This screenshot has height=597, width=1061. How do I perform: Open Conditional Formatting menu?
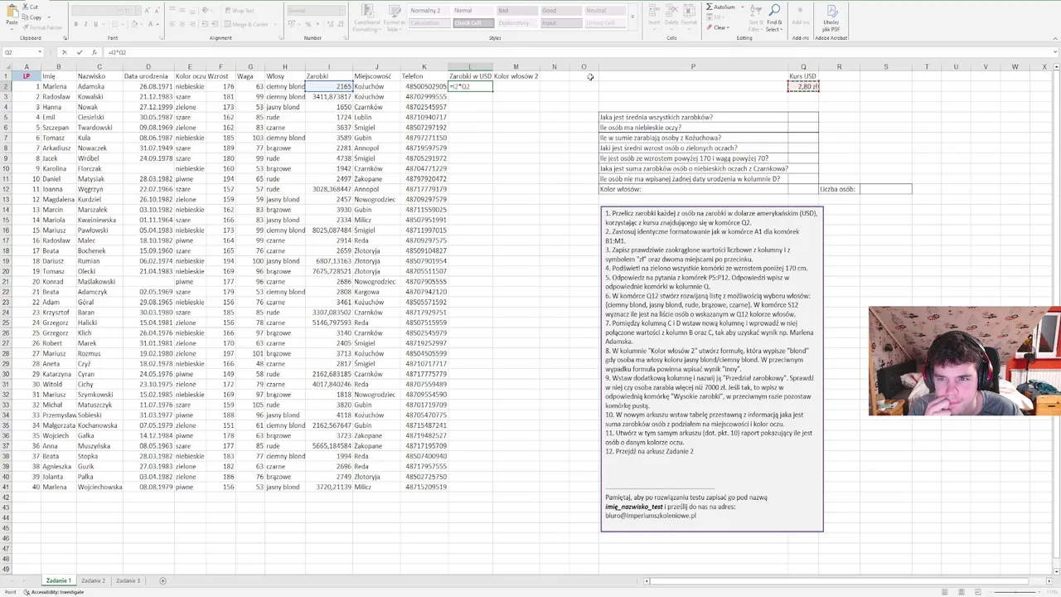coord(367,18)
